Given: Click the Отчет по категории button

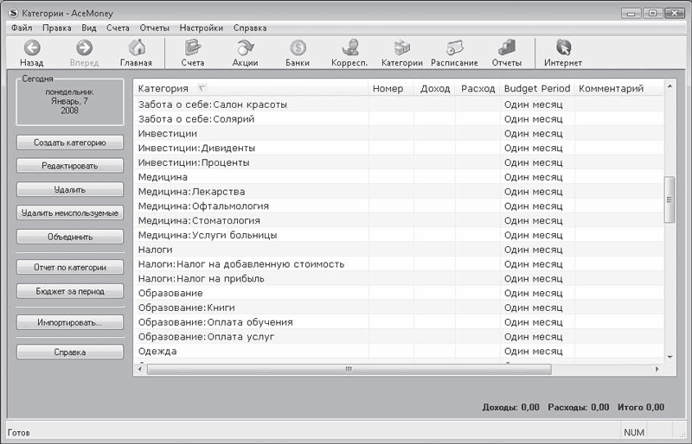Looking at the screenshot, I should click(x=70, y=267).
